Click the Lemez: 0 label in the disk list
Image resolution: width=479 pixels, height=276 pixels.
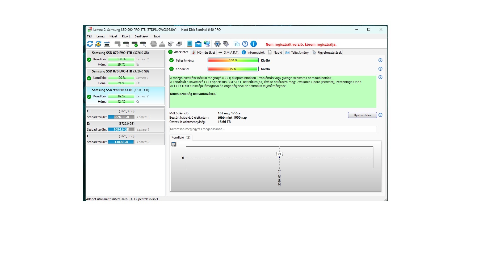pyautogui.click(x=142, y=59)
